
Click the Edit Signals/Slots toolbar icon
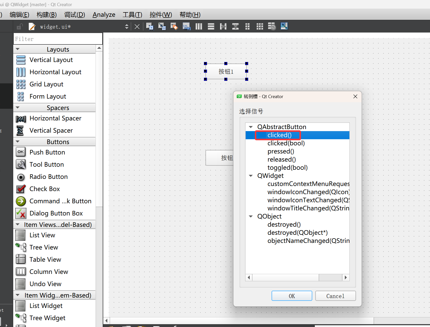[x=162, y=26]
